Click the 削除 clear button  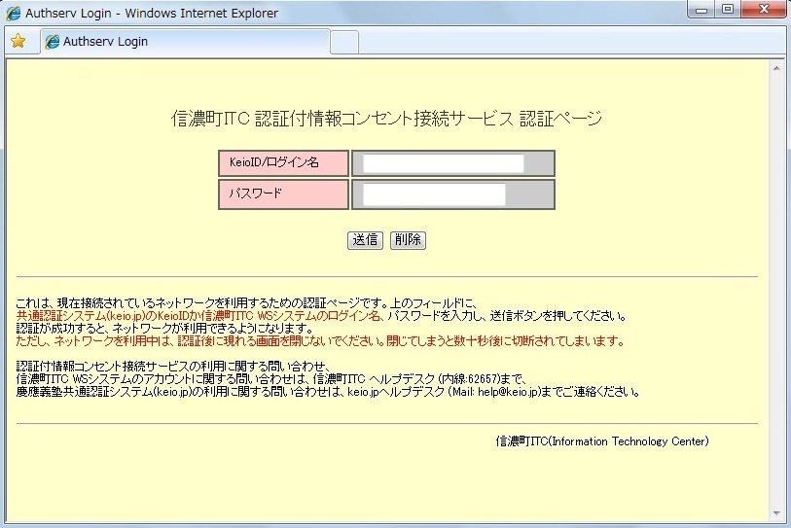tap(408, 240)
